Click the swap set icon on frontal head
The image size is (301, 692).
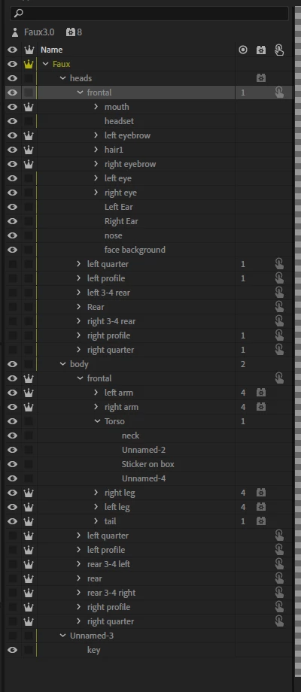click(x=279, y=93)
